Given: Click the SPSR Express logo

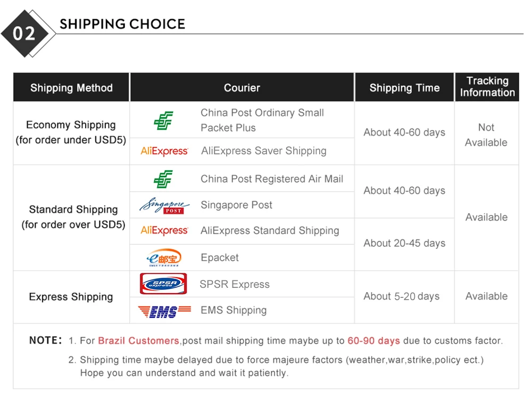Looking at the screenshot, I should click(163, 284).
